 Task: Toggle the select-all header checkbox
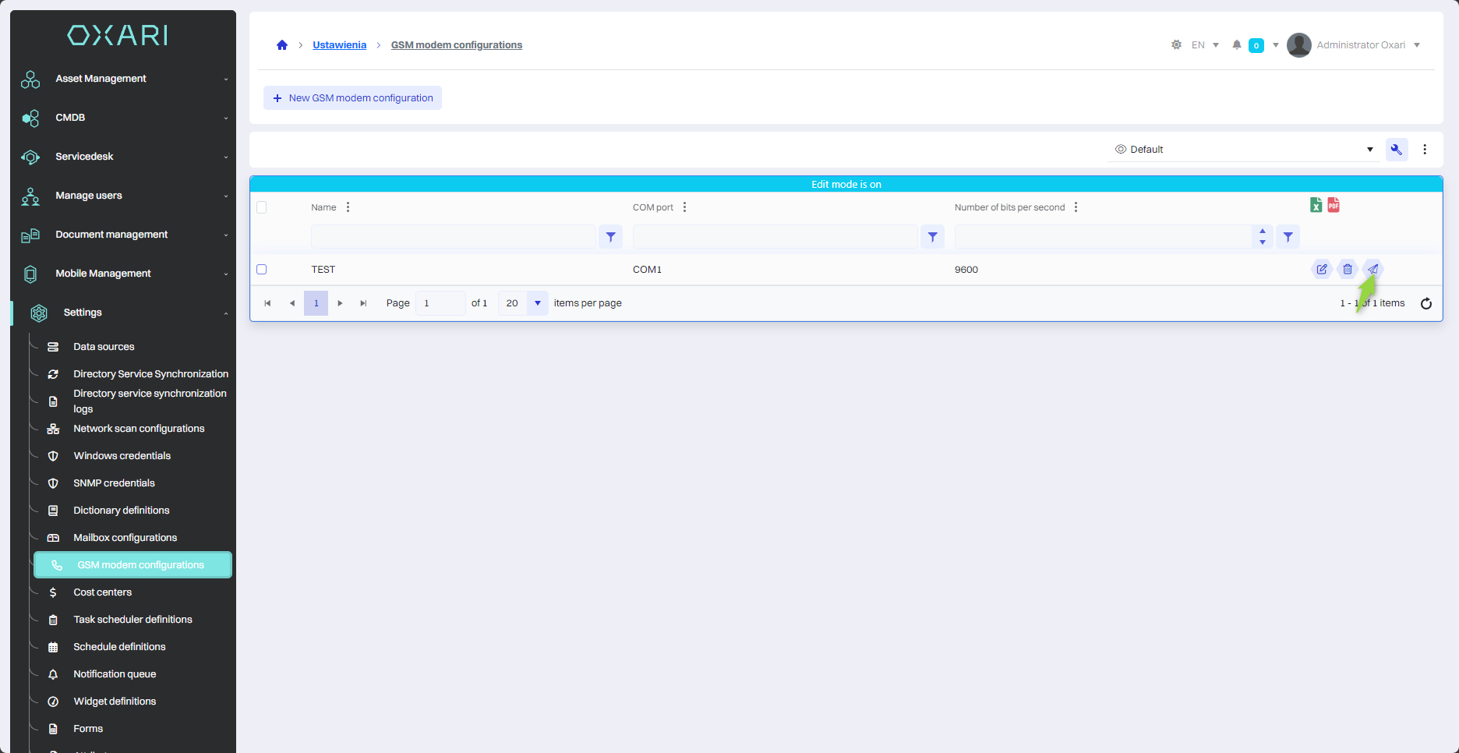262,207
